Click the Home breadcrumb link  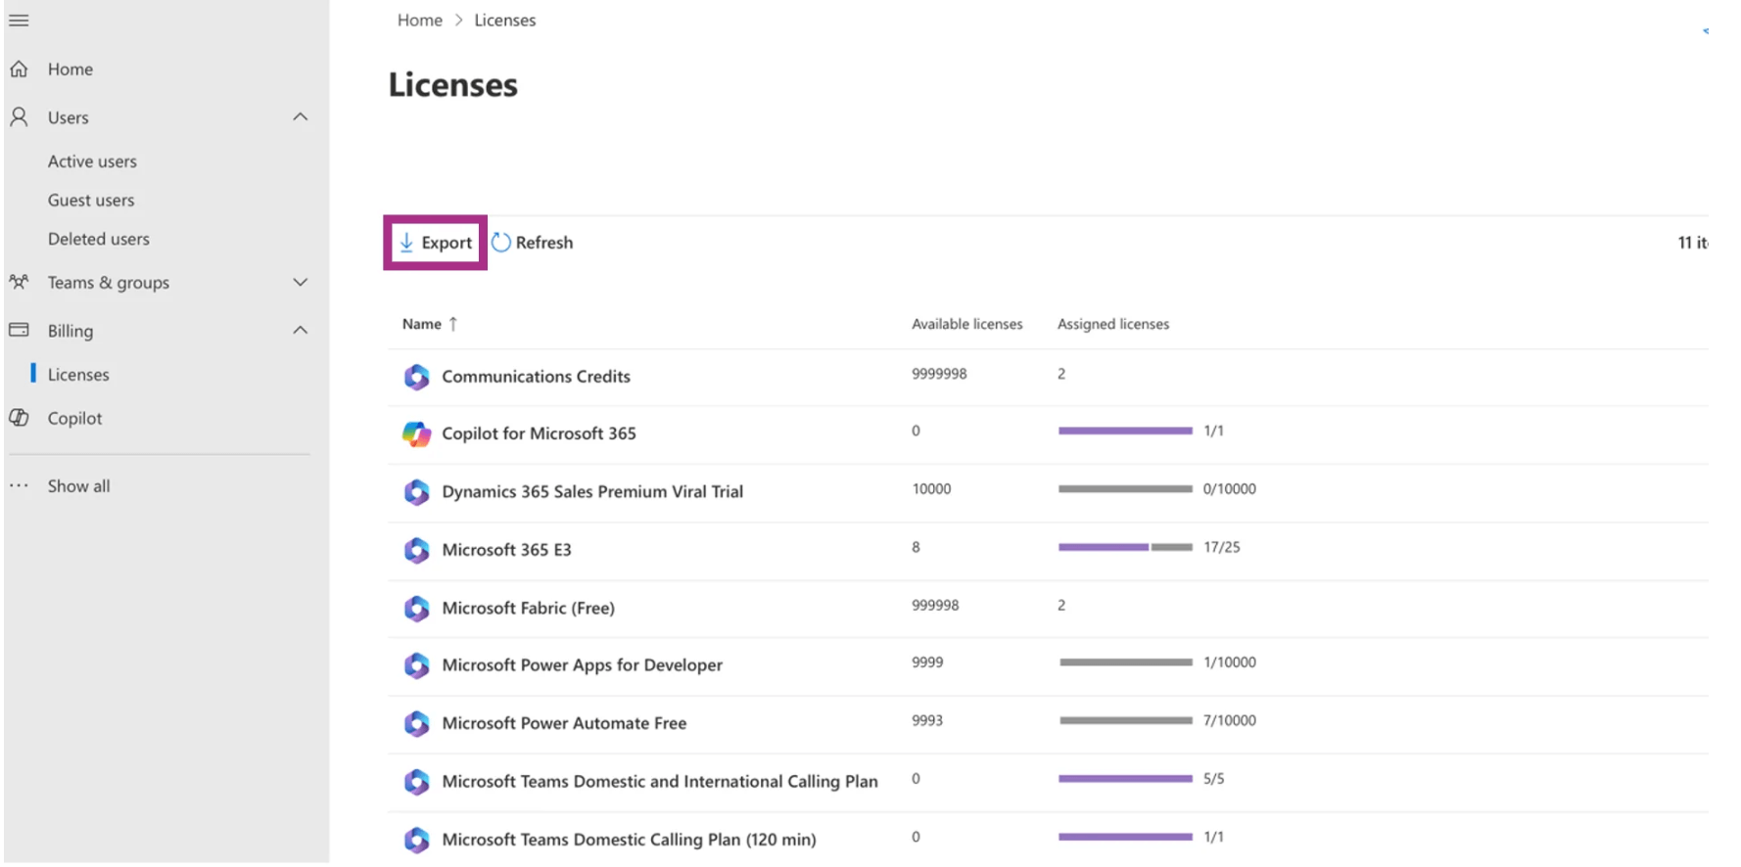pyautogui.click(x=420, y=20)
